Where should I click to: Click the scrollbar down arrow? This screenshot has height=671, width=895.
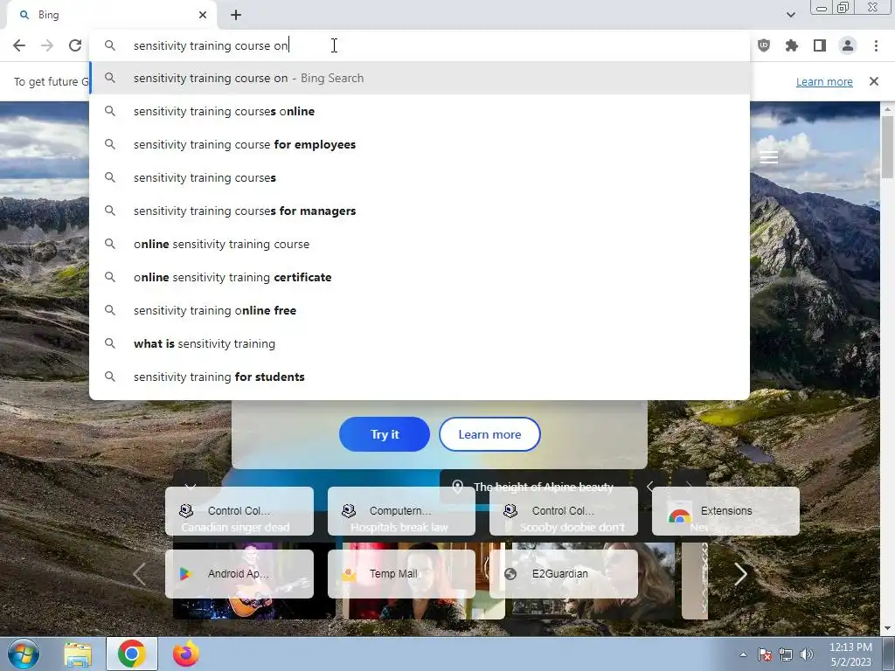tap(888, 629)
